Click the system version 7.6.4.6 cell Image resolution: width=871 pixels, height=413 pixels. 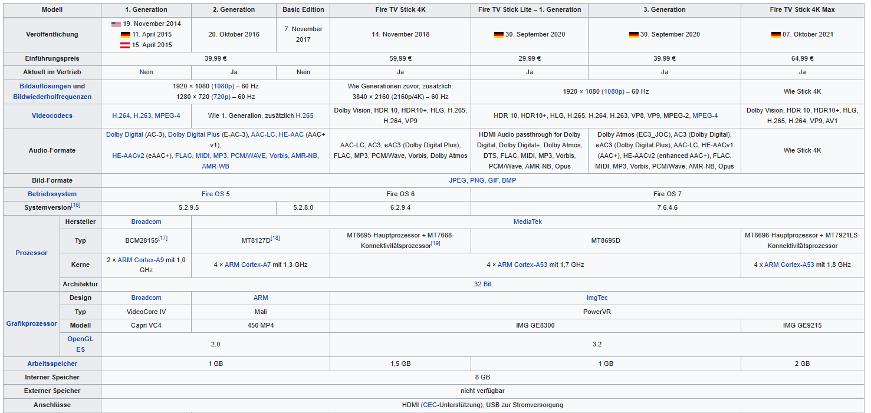pyautogui.click(x=667, y=207)
